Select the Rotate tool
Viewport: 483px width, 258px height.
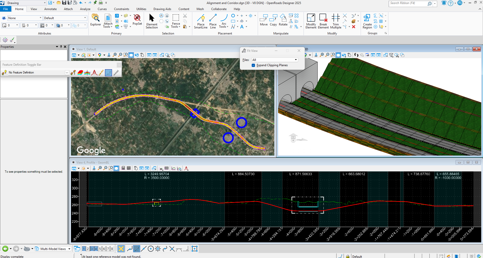point(283,20)
